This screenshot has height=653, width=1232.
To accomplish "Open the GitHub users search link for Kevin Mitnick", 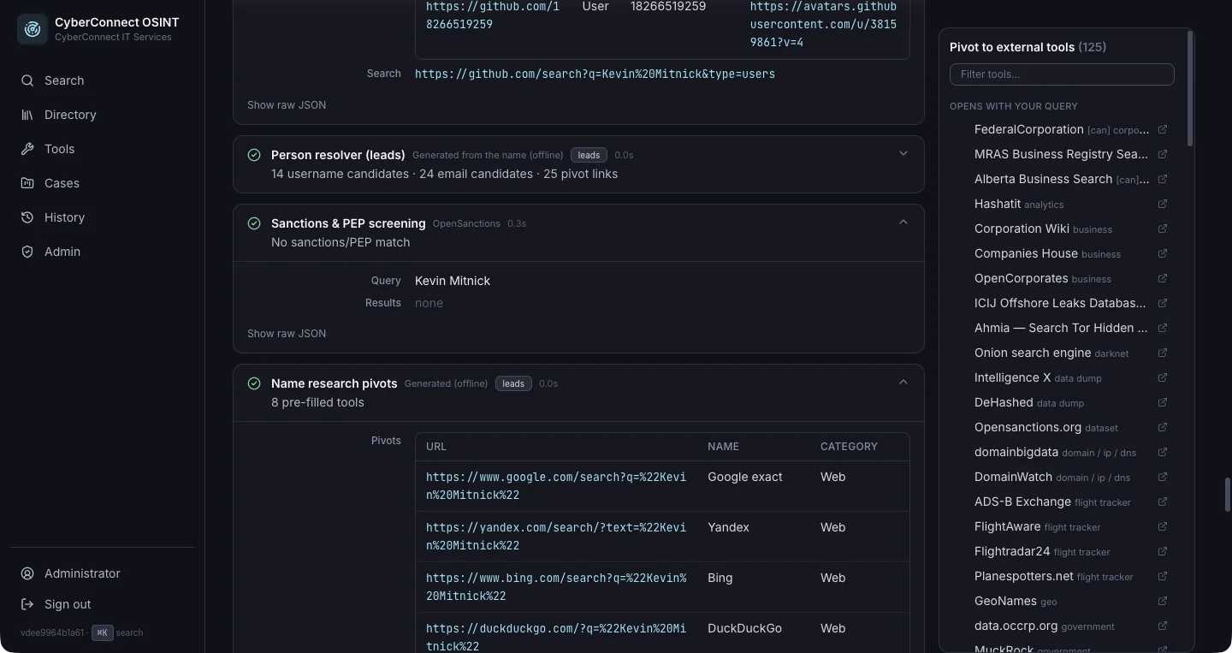I will pos(595,74).
